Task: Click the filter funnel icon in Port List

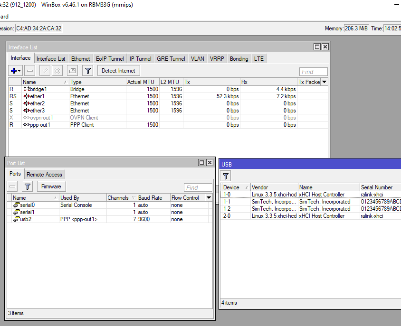Action: (28, 186)
